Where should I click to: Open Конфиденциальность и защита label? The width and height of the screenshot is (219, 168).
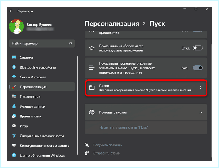tap(45, 146)
